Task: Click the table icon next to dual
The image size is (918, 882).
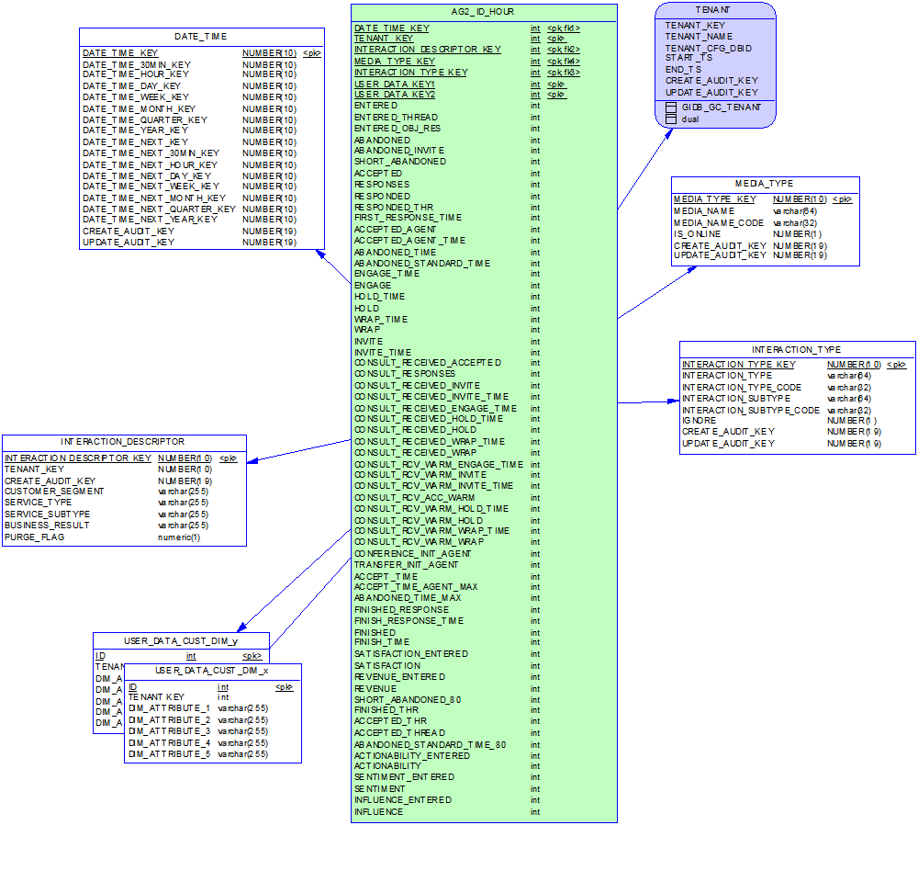Action: click(671, 119)
